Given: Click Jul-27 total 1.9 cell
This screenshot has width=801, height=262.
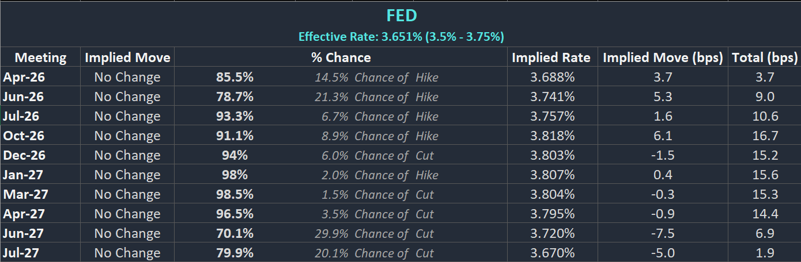Looking at the screenshot, I should point(765,253).
